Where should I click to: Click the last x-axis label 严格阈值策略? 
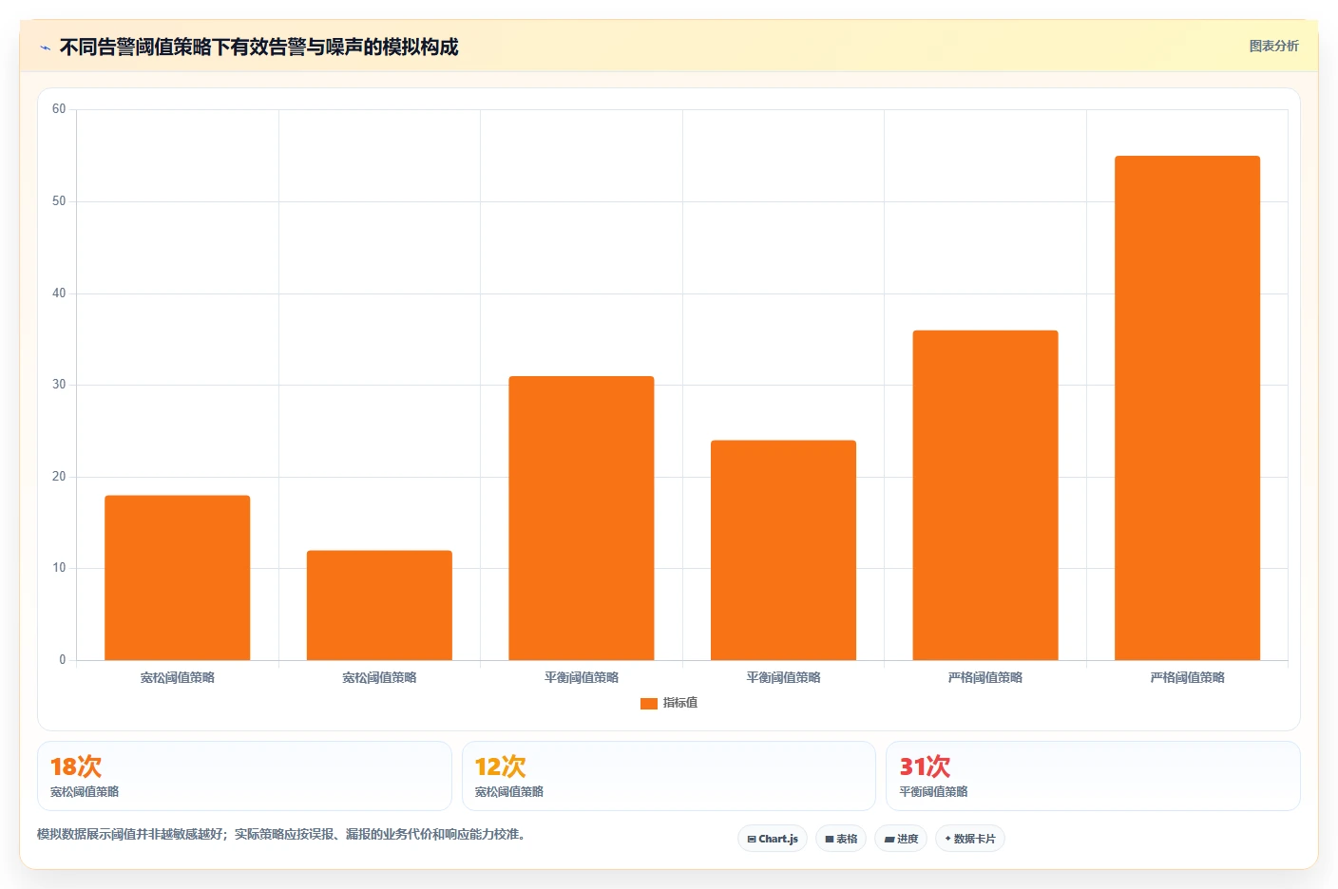(1187, 677)
